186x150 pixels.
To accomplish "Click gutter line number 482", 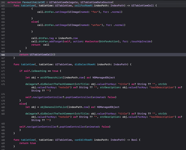I will point(3,114).
